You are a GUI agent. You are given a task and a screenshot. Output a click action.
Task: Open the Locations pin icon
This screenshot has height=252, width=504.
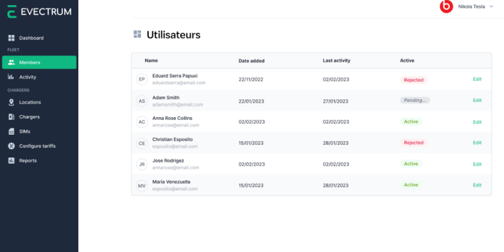[11, 102]
